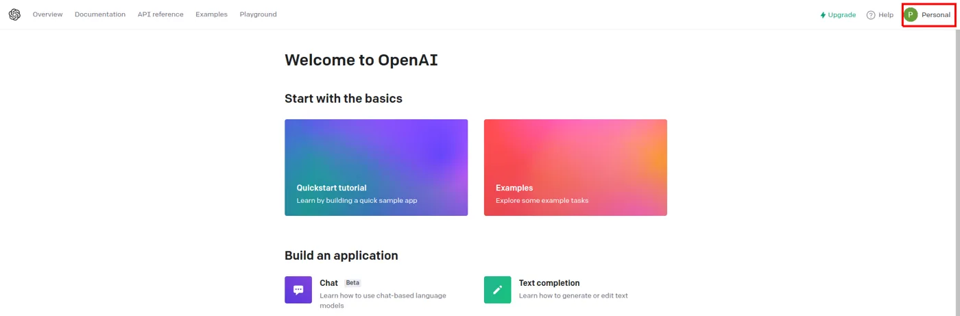This screenshot has width=960, height=316.
Task: Open the API reference page
Action: (160, 14)
